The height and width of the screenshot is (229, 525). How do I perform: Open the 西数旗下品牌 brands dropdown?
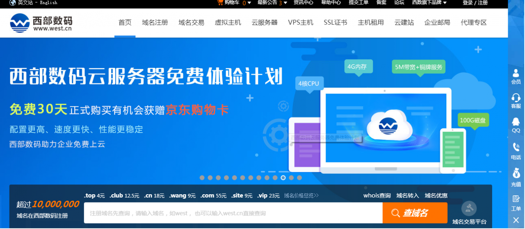coord(445,3)
